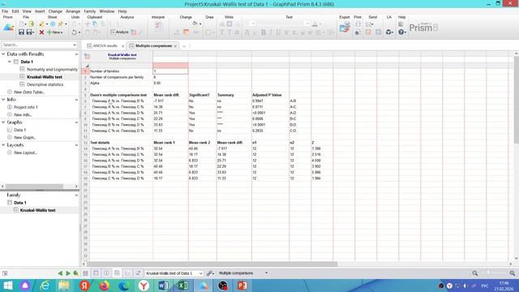This screenshot has height=292, width=519.
Task: Open the Arrange menu
Action: tap(73, 11)
